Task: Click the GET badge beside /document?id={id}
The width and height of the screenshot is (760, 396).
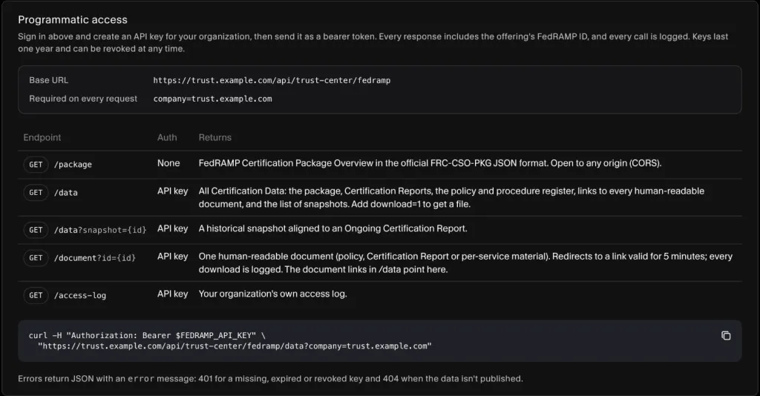Action: click(36, 258)
